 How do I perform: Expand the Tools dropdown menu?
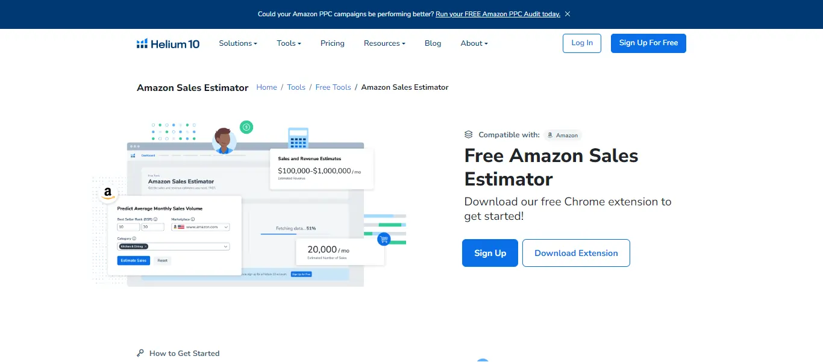pos(289,43)
